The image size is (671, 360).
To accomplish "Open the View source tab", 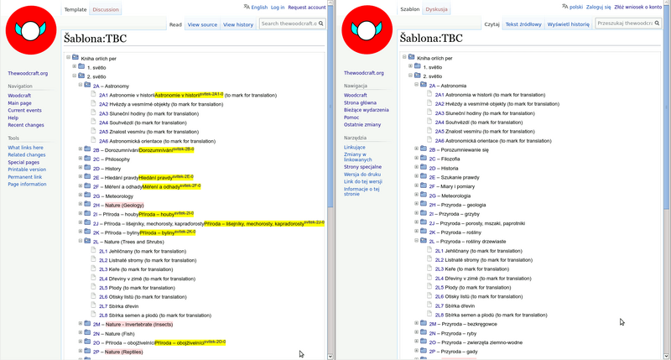I will click(x=202, y=25).
